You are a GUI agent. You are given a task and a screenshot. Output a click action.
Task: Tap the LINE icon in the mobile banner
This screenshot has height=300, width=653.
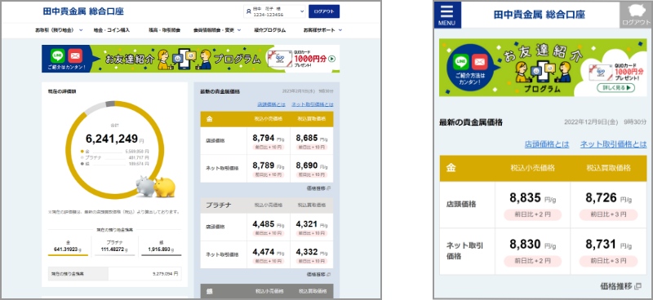(461, 62)
